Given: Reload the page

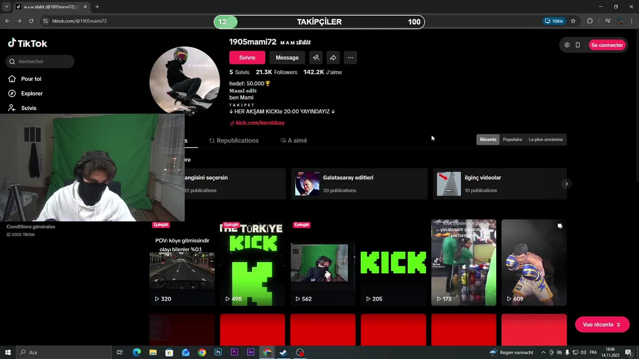Looking at the screenshot, I should 31,21.
